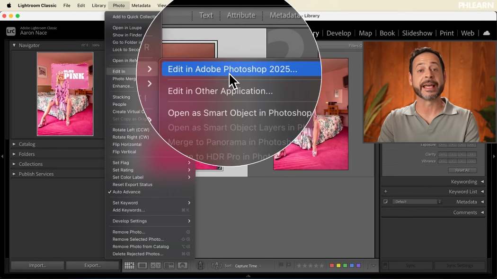
Task: Open the cloud sync status icon
Action: click(487, 33)
